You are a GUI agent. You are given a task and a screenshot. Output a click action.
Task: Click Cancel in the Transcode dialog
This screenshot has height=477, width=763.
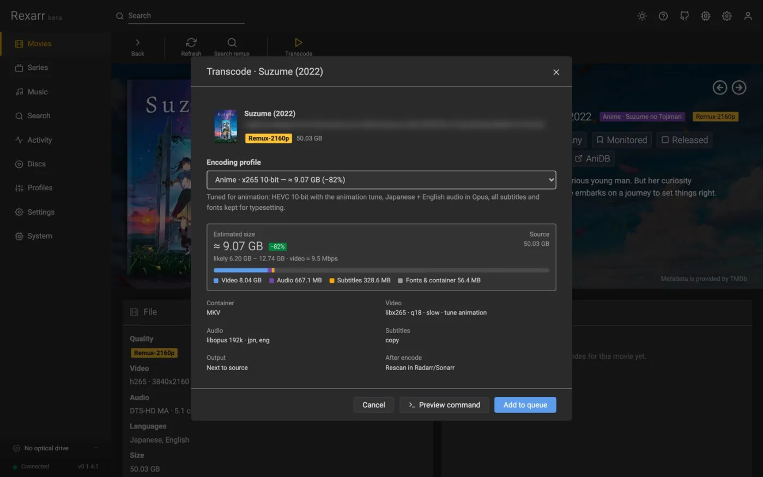(x=373, y=405)
